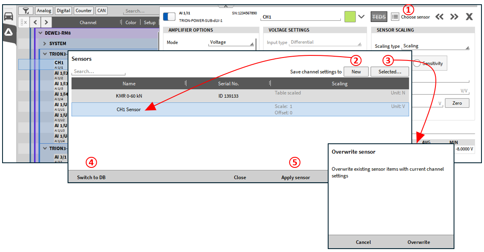Click the channel filter funnel icon

click(26, 11)
